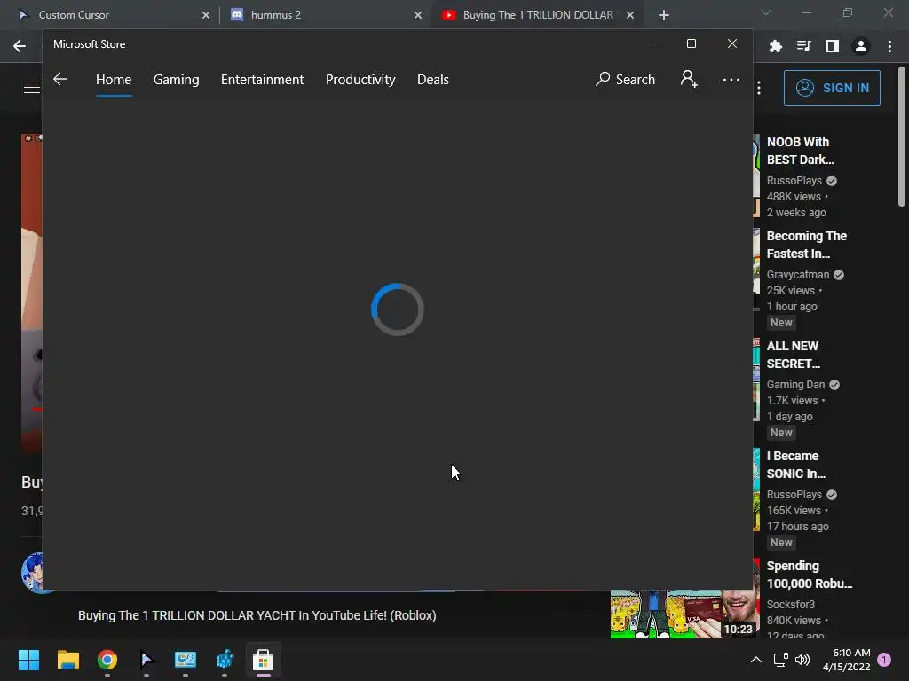Open the 10:23 video thumbnail
Screen dimensions: 909x681
684,614
